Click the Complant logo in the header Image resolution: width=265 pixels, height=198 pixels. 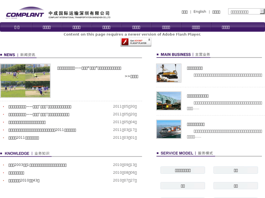(x=25, y=14)
